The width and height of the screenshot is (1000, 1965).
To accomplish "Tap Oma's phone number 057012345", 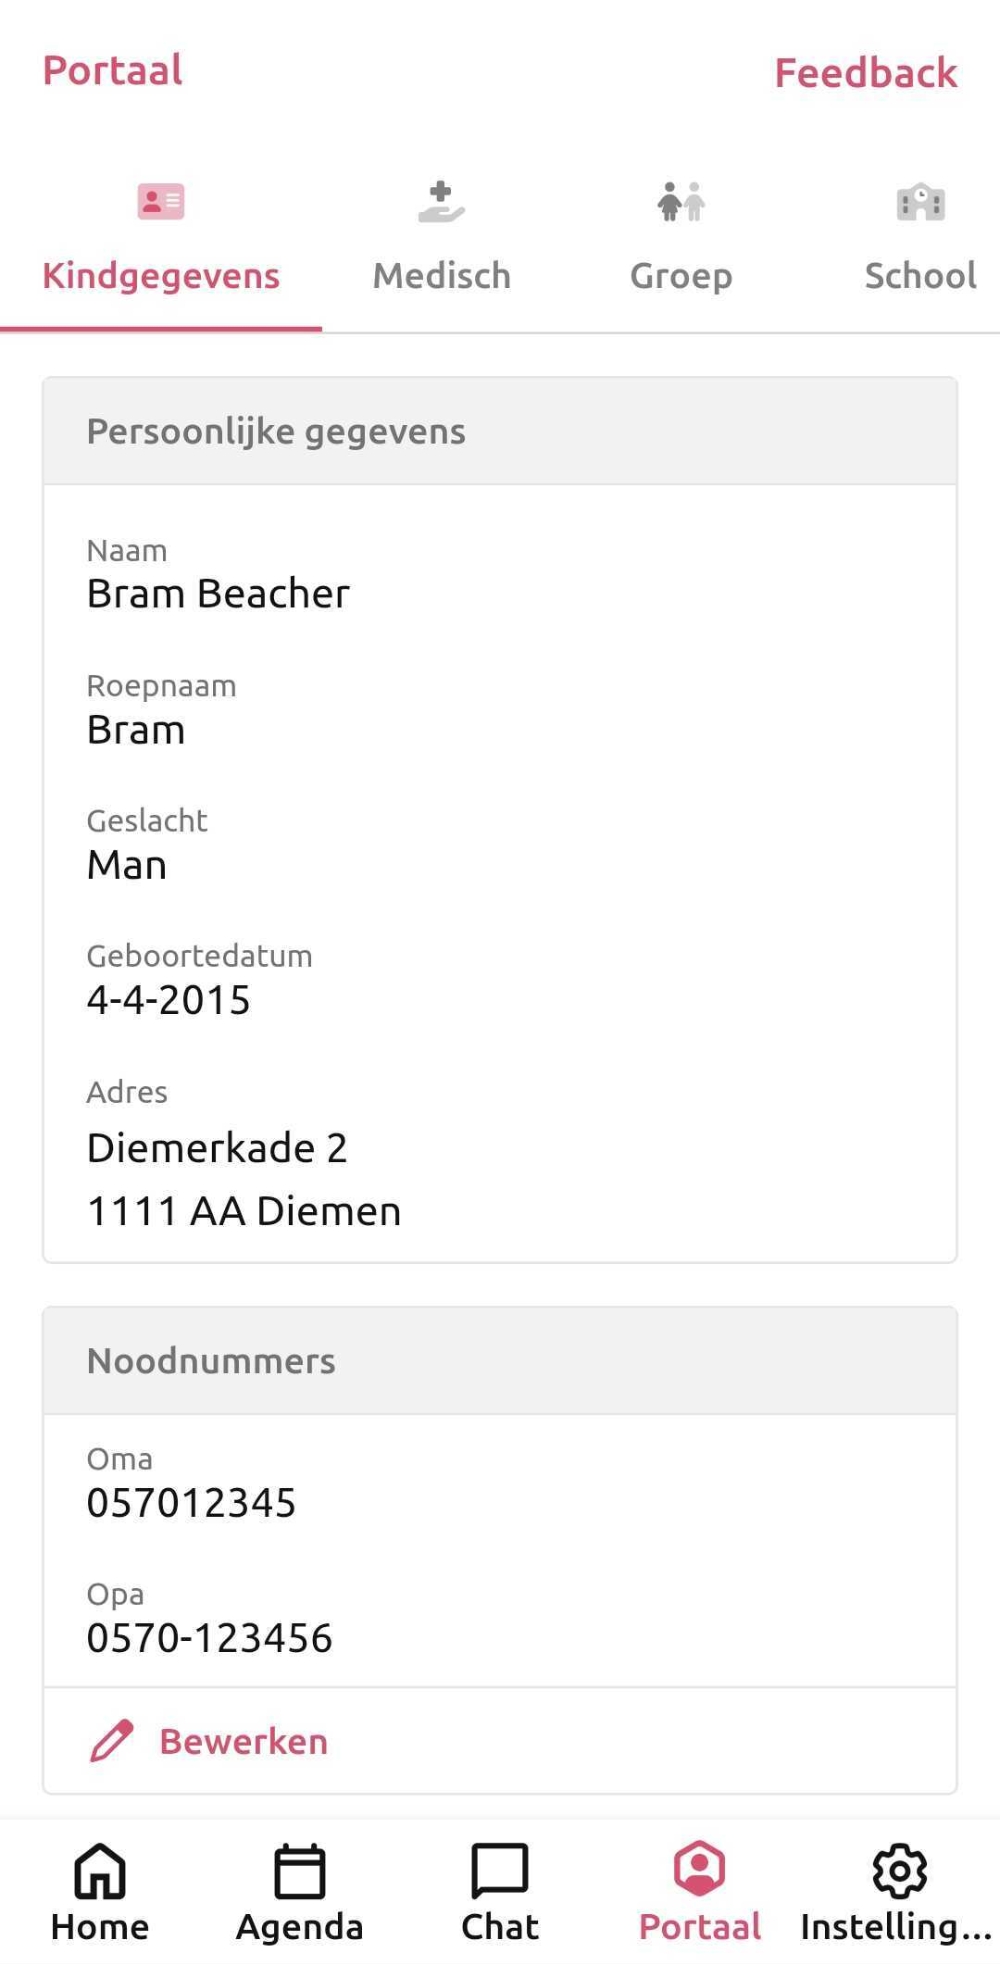I will point(192,1503).
